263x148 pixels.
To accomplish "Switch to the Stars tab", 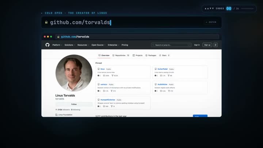I will tap(164, 55).
